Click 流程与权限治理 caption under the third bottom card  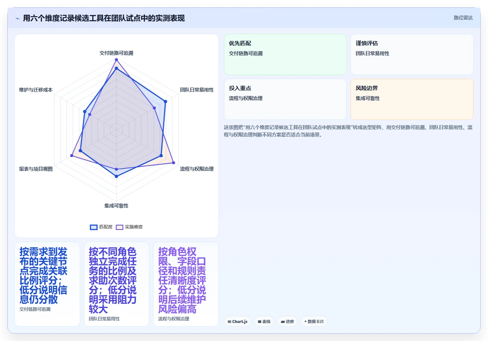click(x=174, y=319)
